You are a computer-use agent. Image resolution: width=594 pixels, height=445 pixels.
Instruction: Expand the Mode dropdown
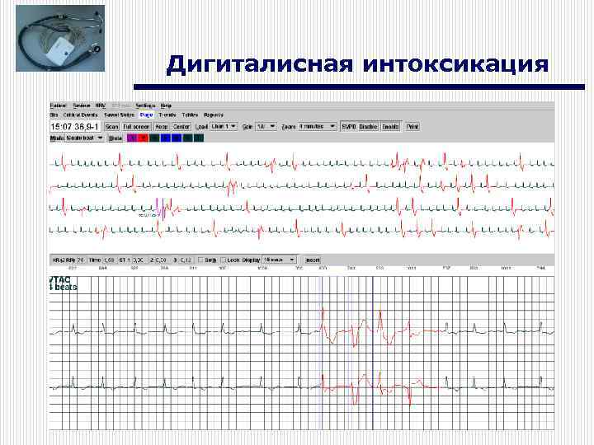84,138
